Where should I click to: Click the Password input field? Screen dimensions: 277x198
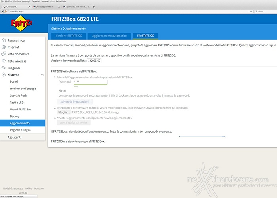[x=91, y=82]
